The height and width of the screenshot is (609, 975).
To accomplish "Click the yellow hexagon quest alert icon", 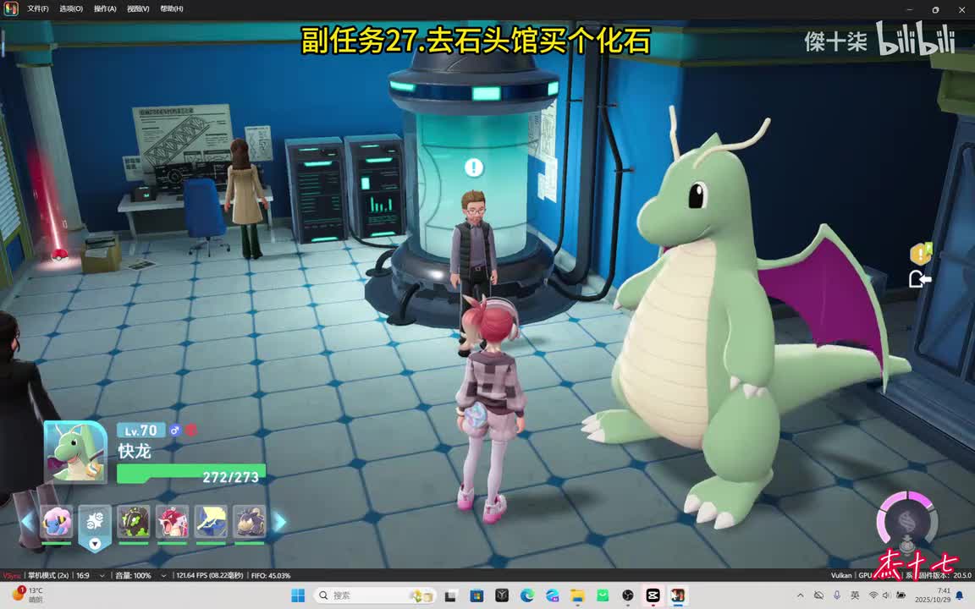I will 920,254.
